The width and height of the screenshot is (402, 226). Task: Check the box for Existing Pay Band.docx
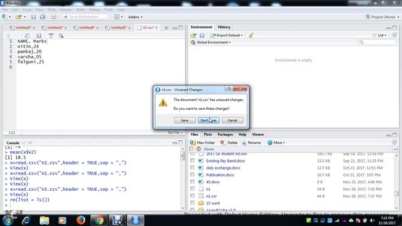click(x=192, y=161)
